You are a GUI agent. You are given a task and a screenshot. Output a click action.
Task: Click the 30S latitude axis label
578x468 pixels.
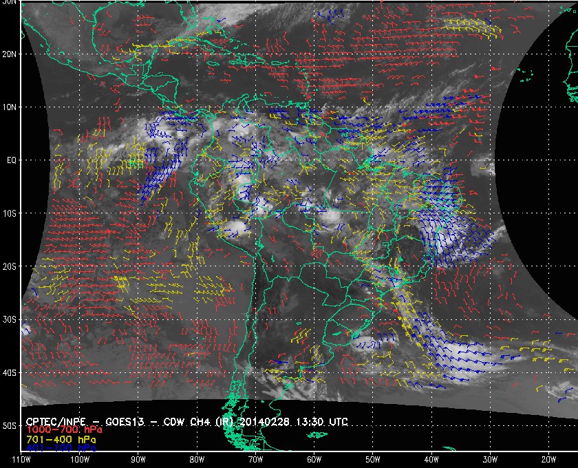[x=10, y=320]
